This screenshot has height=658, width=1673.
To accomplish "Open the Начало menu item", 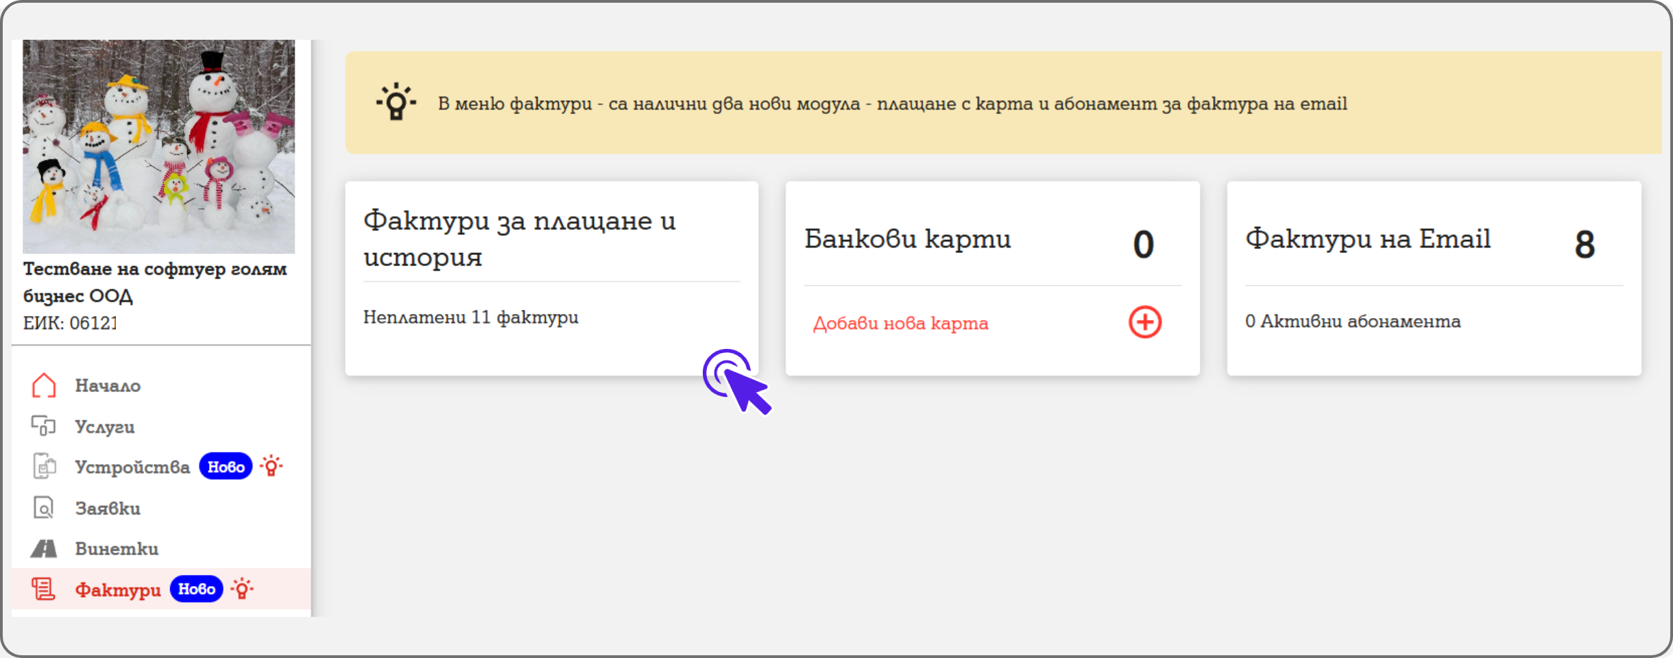I will click(x=108, y=386).
